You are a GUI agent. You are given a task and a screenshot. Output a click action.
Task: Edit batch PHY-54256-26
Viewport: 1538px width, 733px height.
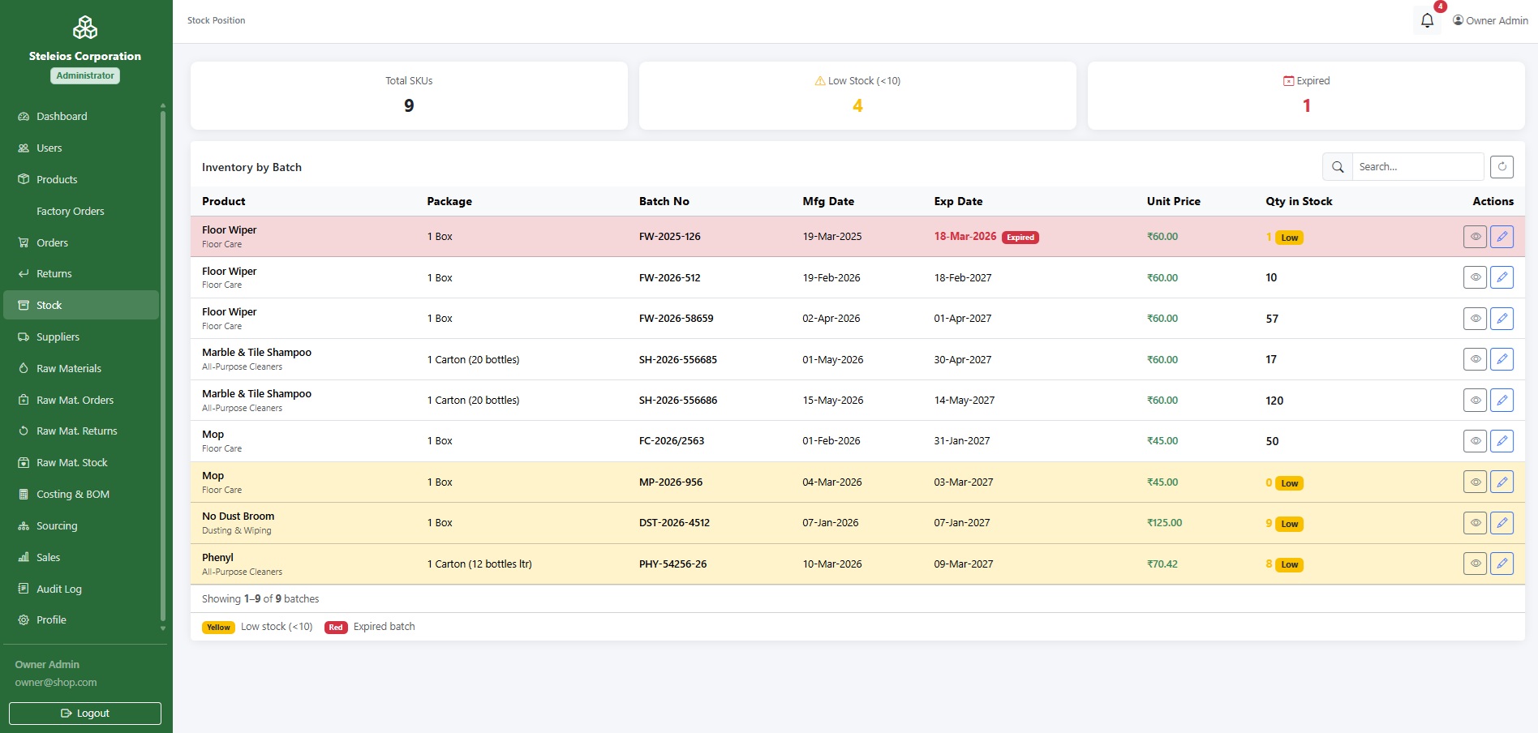click(1501, 564)
